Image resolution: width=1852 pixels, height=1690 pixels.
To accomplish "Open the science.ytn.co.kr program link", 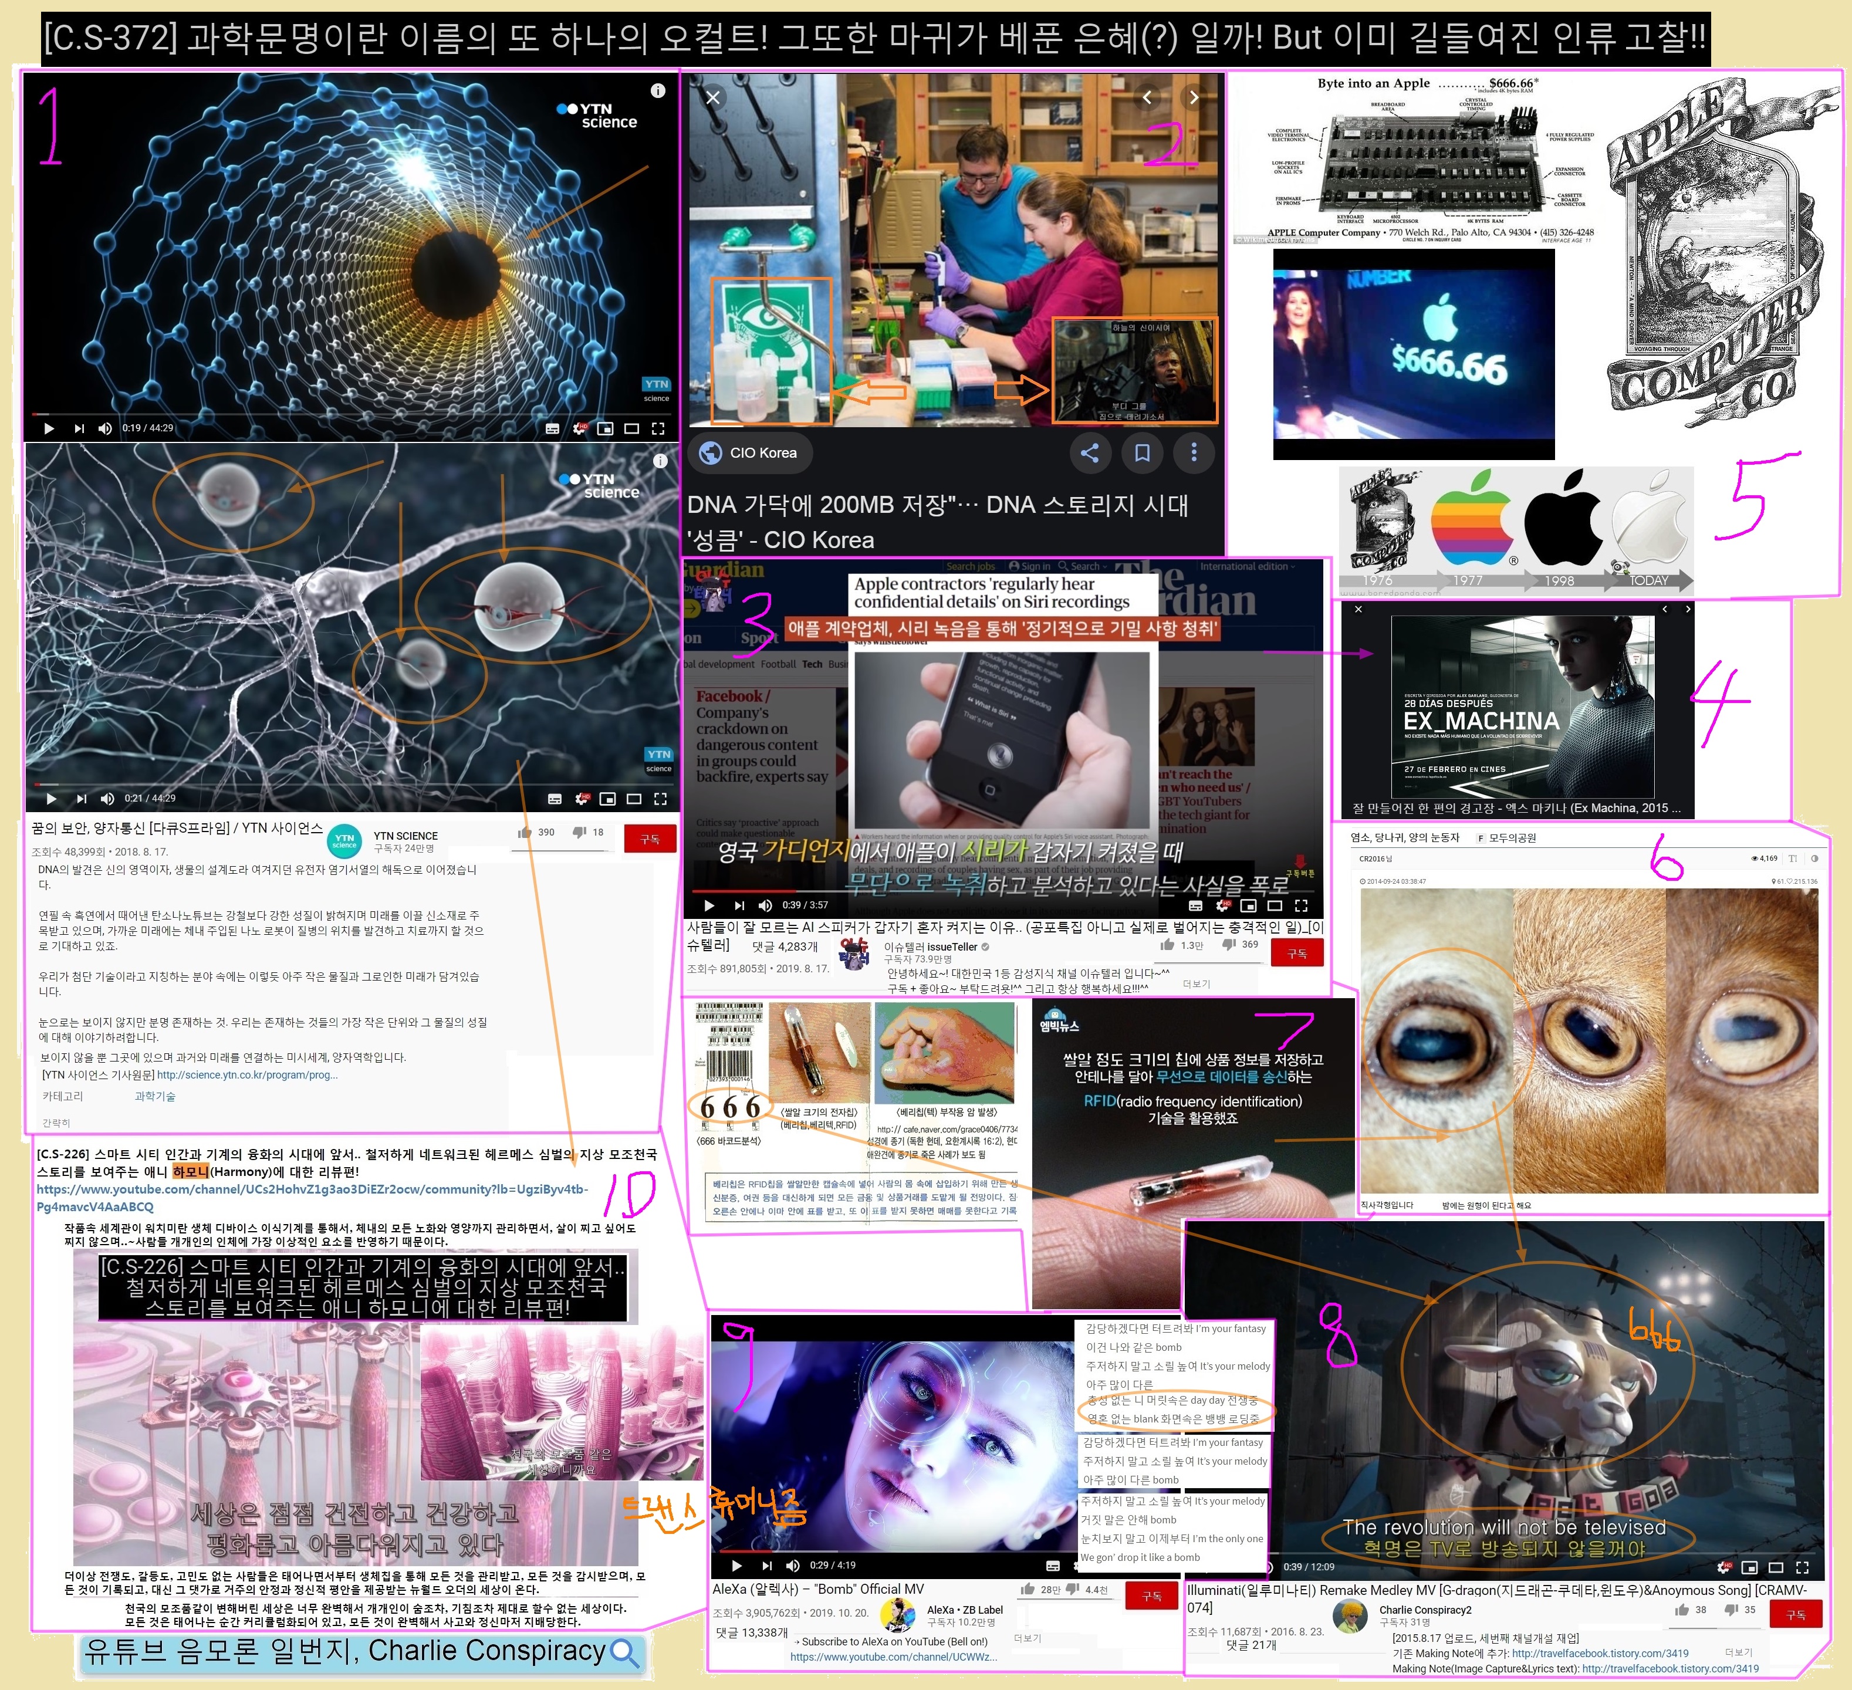I will (247, 1074).
